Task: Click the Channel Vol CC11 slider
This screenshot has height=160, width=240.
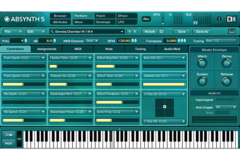Action: [x=164, y=84]
